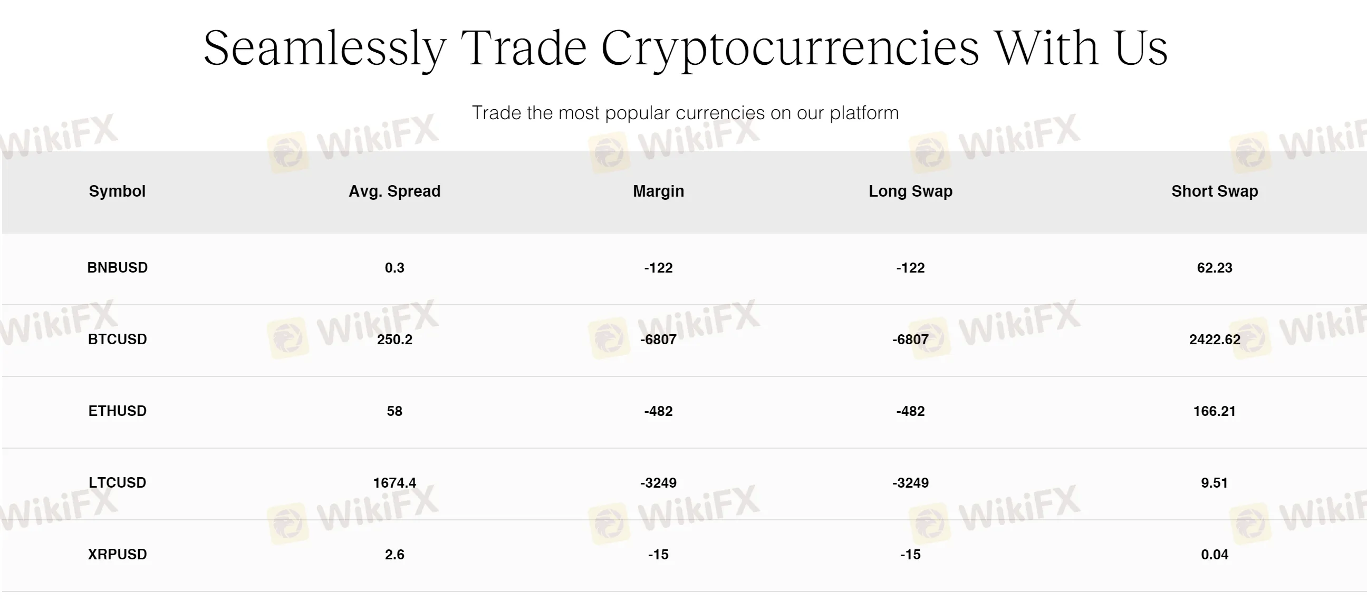Select the LTCUSD symbol cell
The height and width of the screenshot is (601, 1367).
(x=117, y=482)
